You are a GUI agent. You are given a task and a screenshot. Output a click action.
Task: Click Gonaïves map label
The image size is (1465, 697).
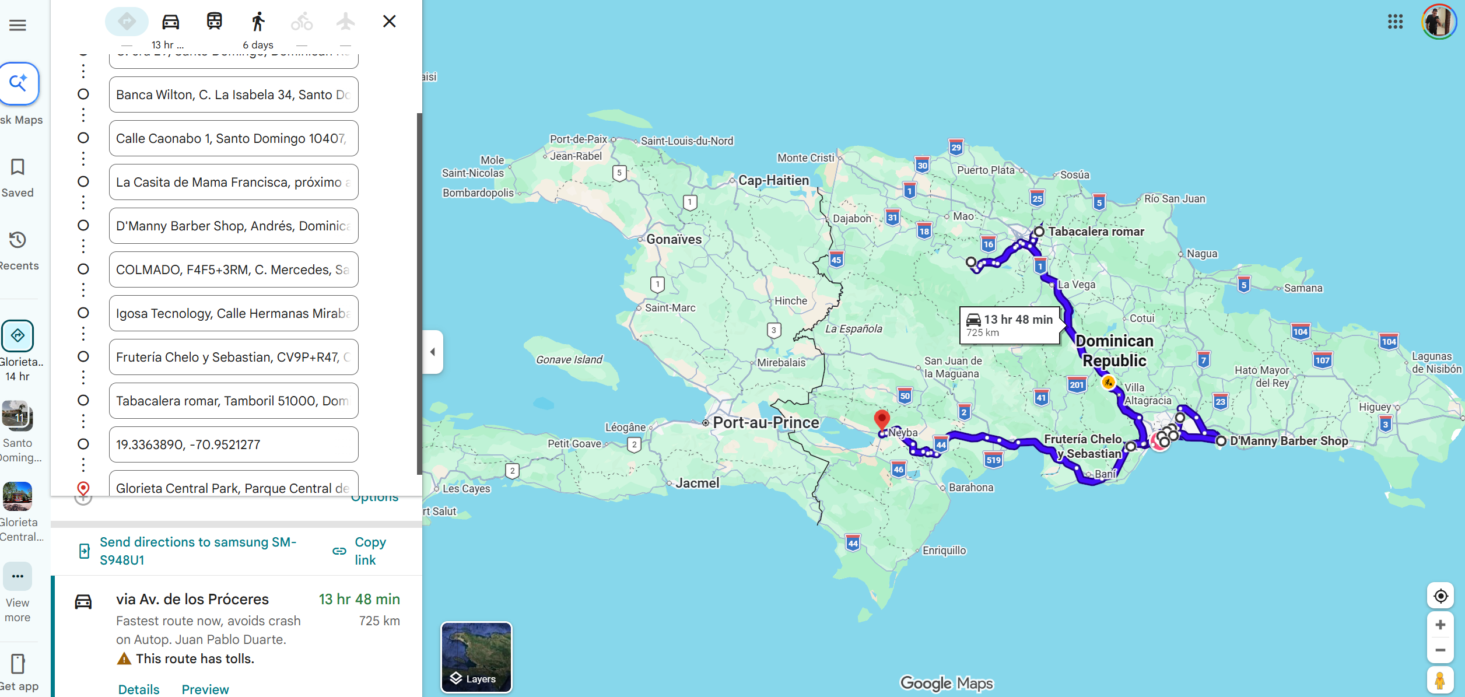[674, 239]
